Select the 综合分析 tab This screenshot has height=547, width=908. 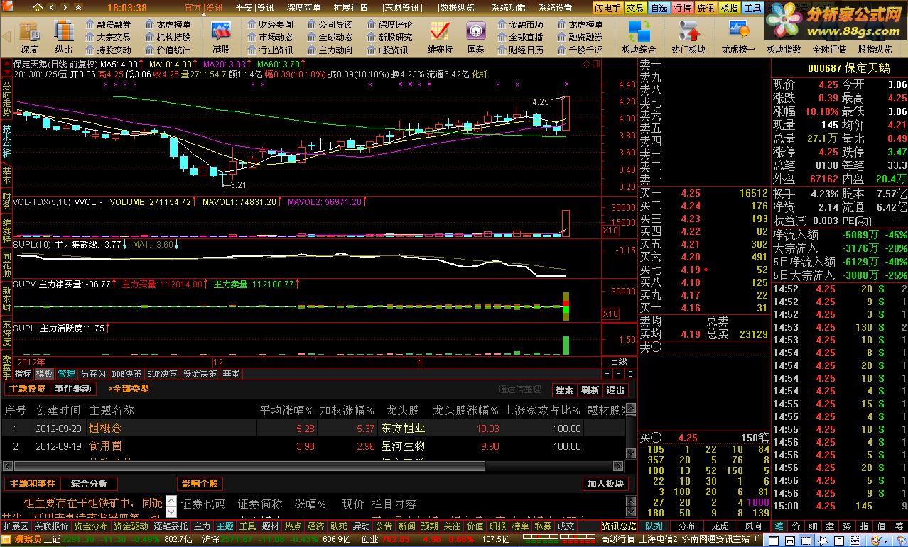click(89, 483)
